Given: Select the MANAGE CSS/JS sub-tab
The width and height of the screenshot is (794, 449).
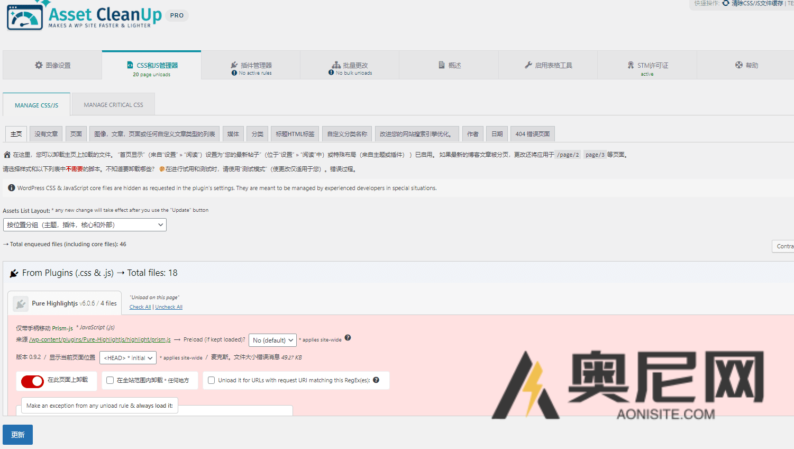Looking at the screenshot, I should pos(36,105).
